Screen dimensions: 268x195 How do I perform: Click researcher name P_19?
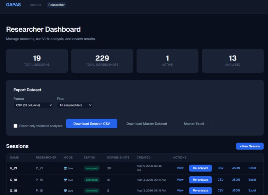point(39,191)
